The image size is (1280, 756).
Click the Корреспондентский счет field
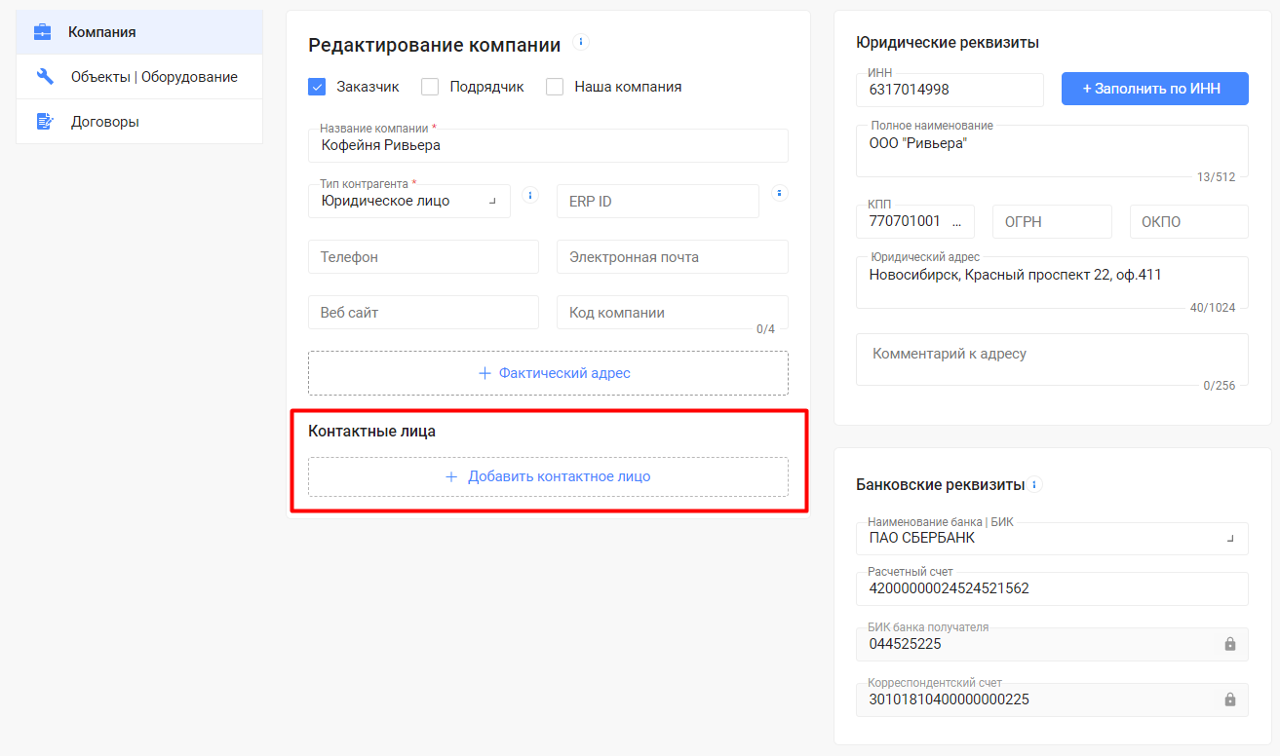1052,699
